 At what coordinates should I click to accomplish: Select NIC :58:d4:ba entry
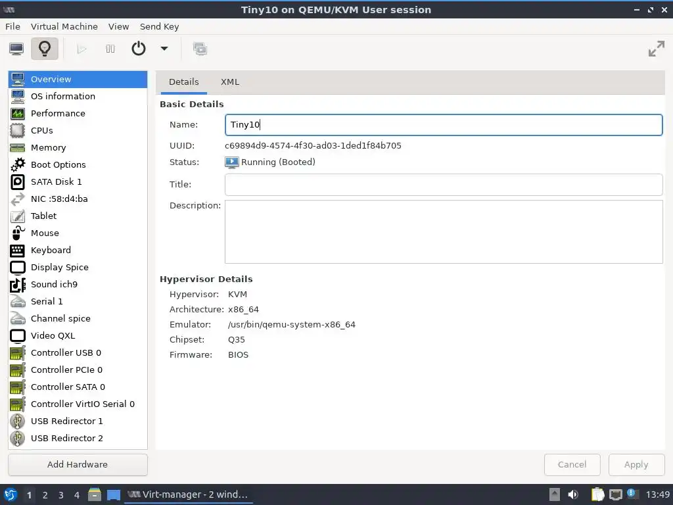coord(78,199)
